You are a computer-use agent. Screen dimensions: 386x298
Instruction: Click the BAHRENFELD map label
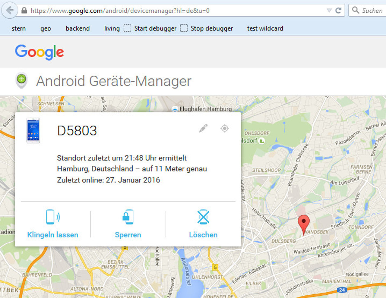coord(37,275)
